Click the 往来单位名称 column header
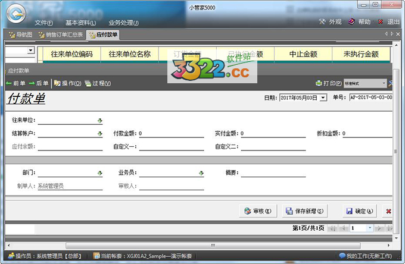This screenshot has height=264, width=405. [x=129, y=54]
